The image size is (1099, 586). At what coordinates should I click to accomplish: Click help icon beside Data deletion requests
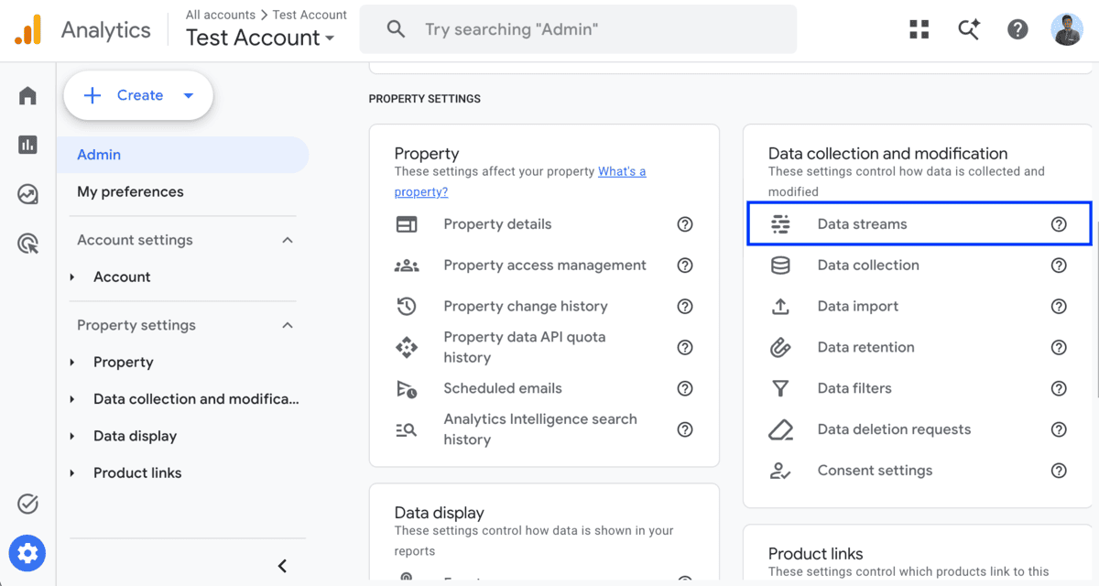[1059, 429]
